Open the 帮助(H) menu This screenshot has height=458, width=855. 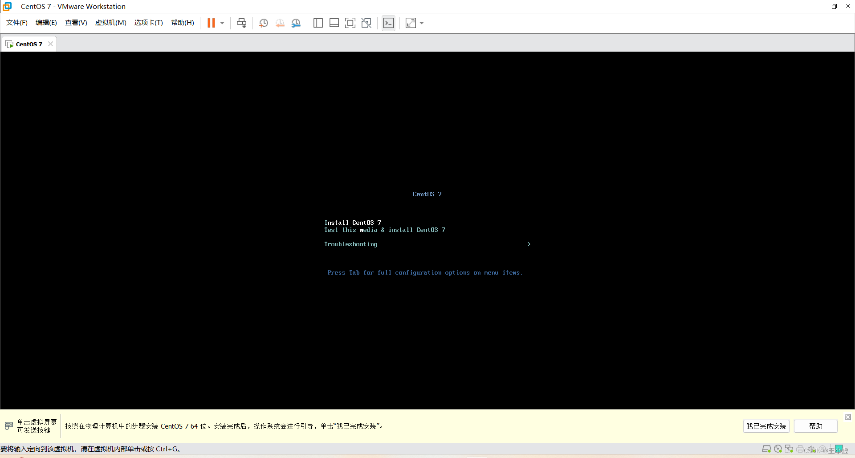point(183,23)
